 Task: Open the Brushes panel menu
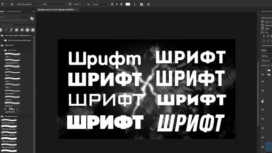pyautogui.click(x=34, y=11)
